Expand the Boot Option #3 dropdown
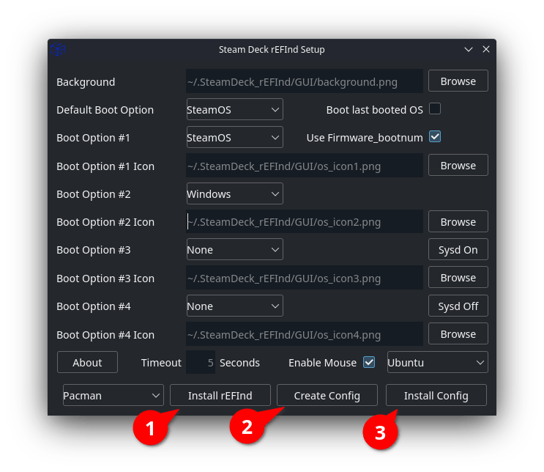 (x=234, y=250)
